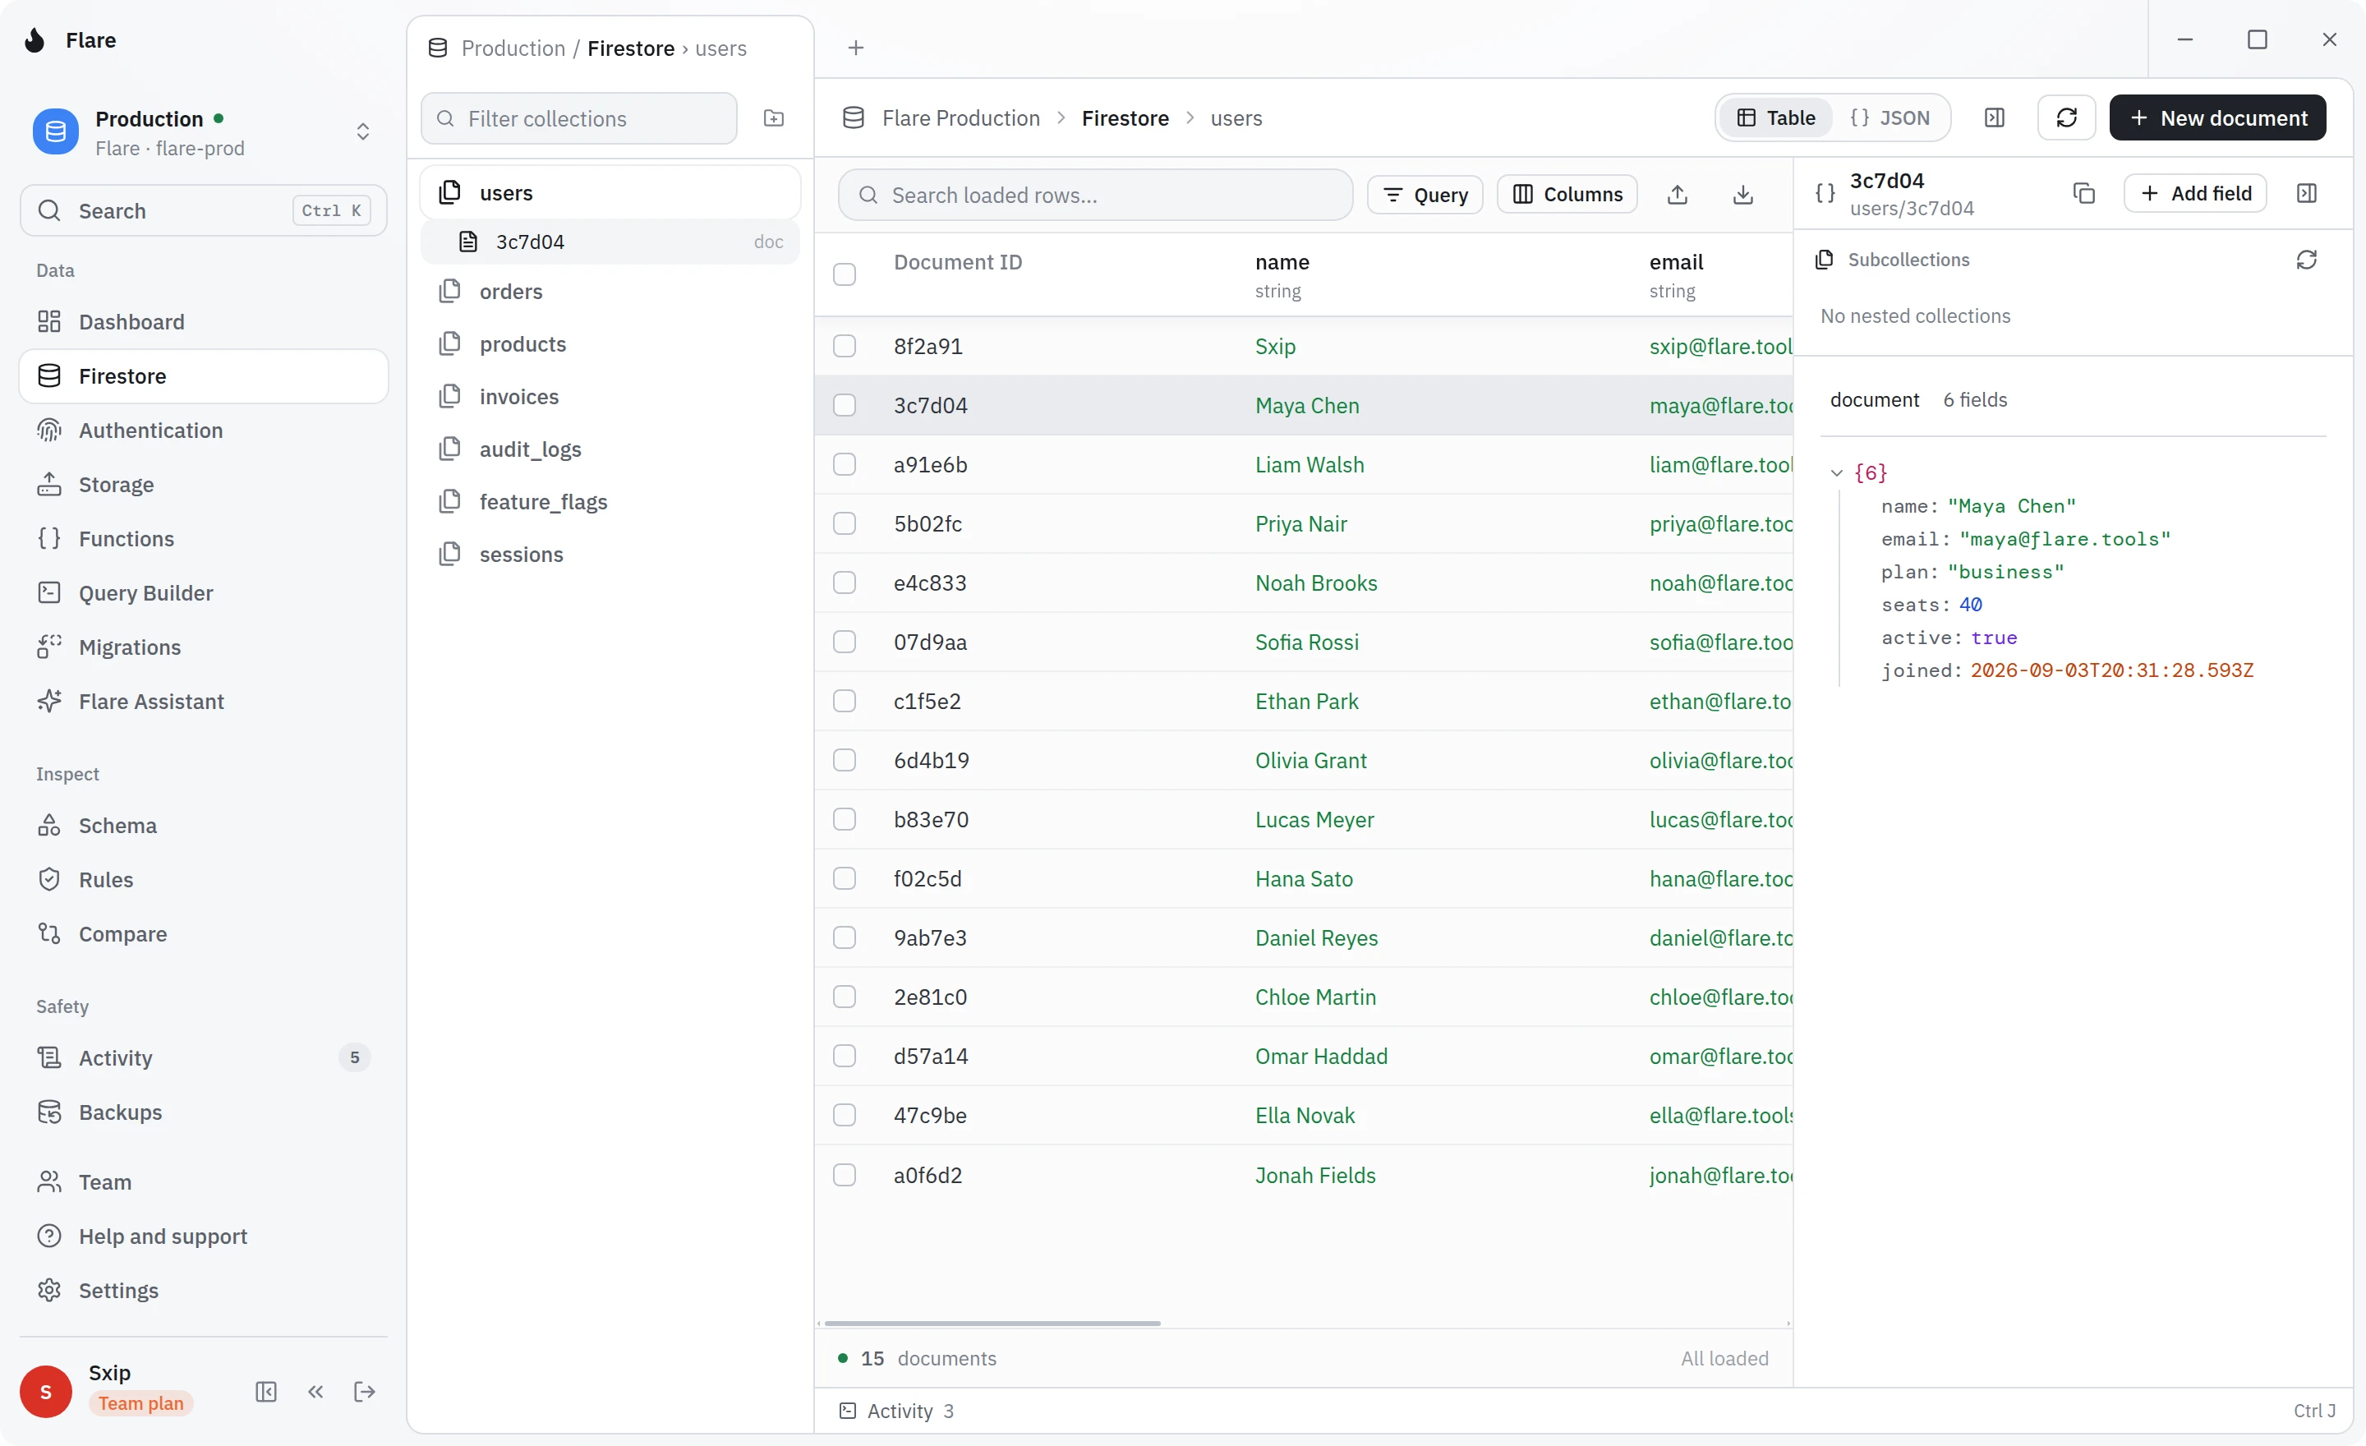Viewport: 2366px width, 1446px height.
Task: Open Help and support
Action: point(204,1236)
